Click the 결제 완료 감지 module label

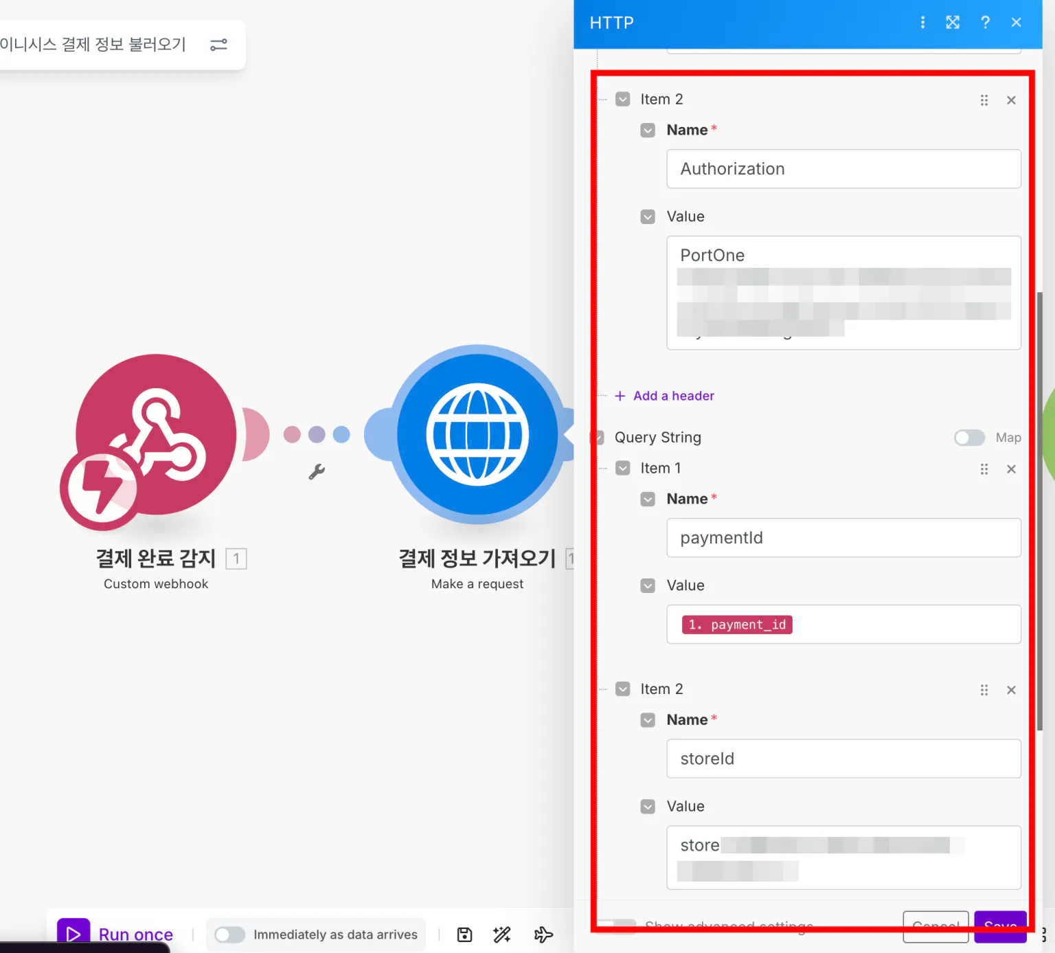tap(156, 559)
